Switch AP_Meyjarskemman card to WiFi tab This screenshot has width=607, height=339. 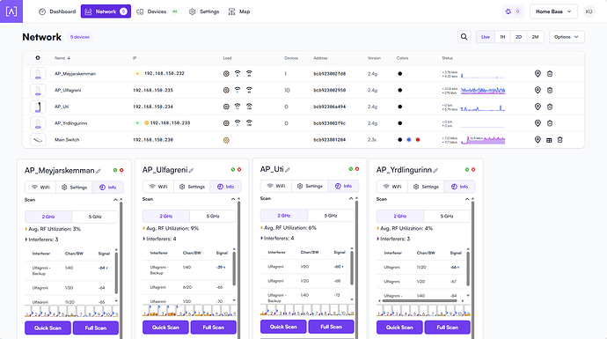click(40, 188)
